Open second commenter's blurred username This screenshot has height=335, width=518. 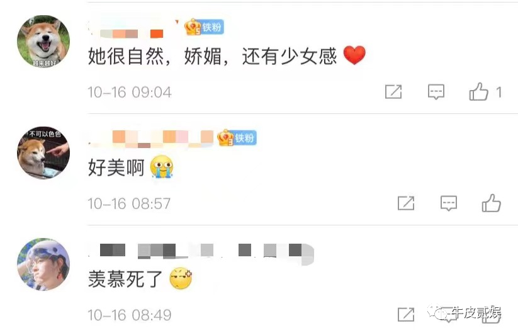(151, 138)
